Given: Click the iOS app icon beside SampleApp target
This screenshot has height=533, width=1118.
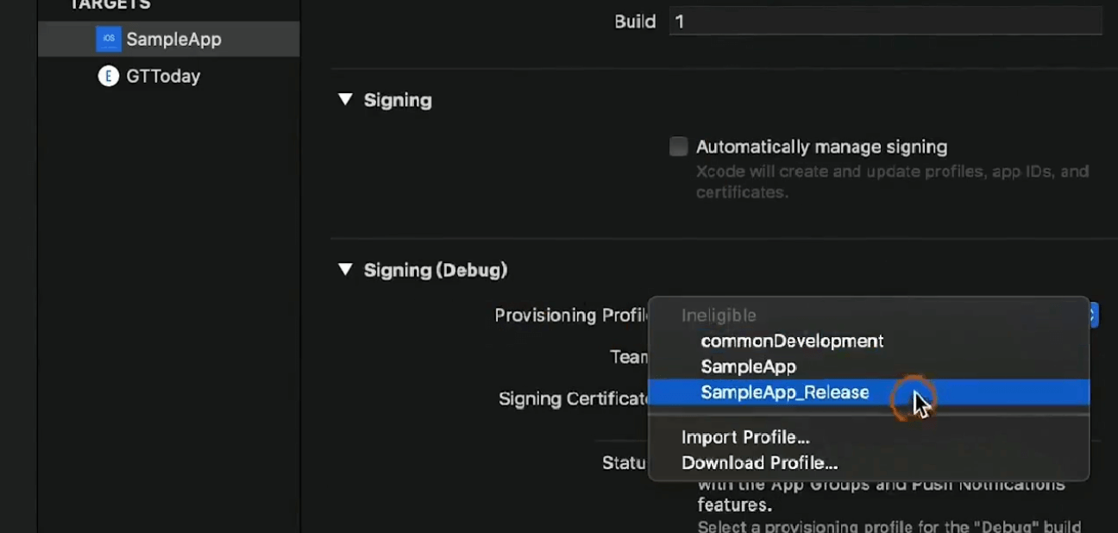Looking at the screenshot, I should [108, 39].
